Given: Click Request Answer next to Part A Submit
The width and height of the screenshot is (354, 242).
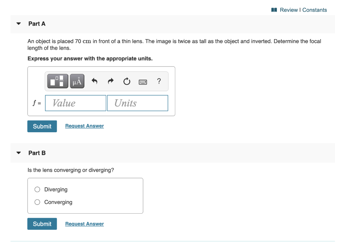Looking at the screenshot, I should point(84,126).
